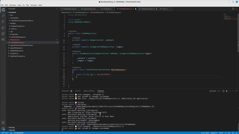Open the Help menu
Viewport: 239px width, 134px height.
pos(40,5)
